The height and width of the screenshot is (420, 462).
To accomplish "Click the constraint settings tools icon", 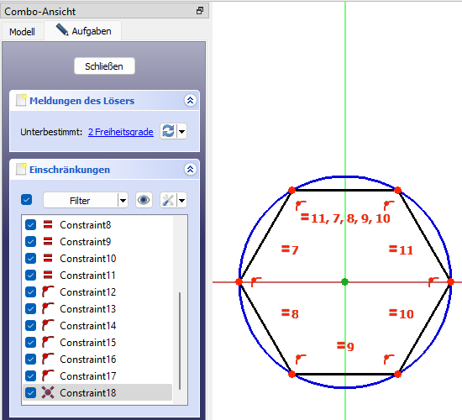I will coord(168,201).
